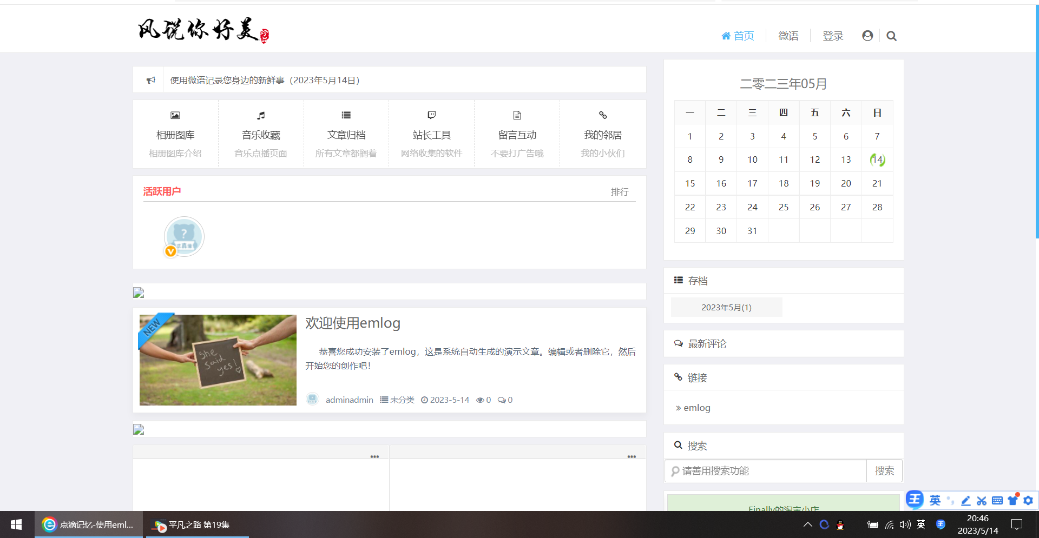Screen dimensions: 1039x538
Task: Open 留言互动 guestbook page
Action: click(517, 135)
